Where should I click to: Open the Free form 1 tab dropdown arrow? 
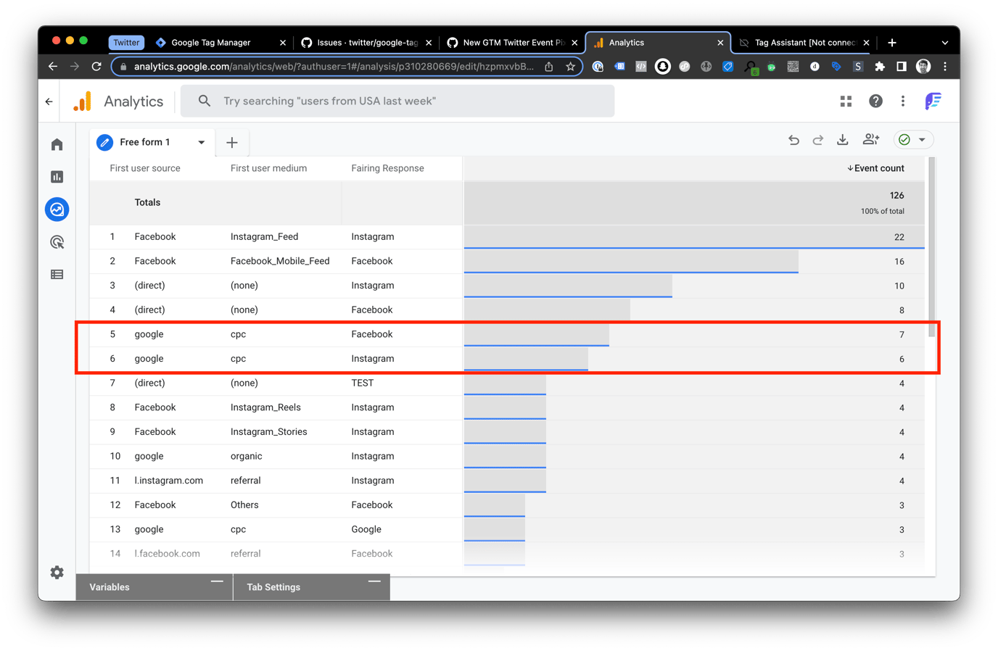pyautogui.click(x=202, y=143)
